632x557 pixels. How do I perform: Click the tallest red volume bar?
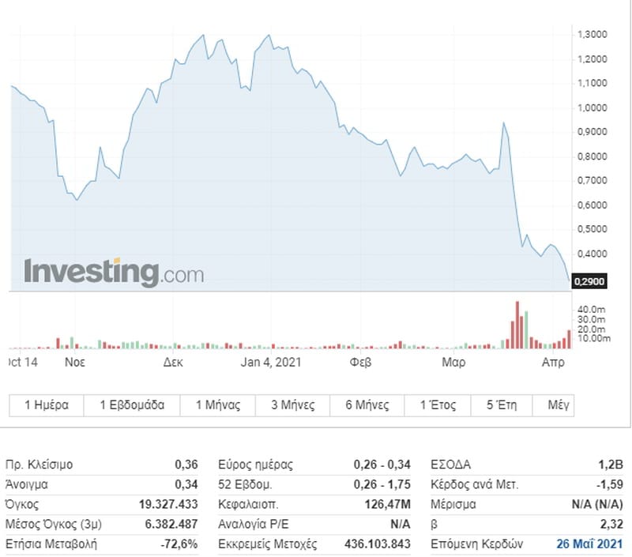[x=517, y=324]
